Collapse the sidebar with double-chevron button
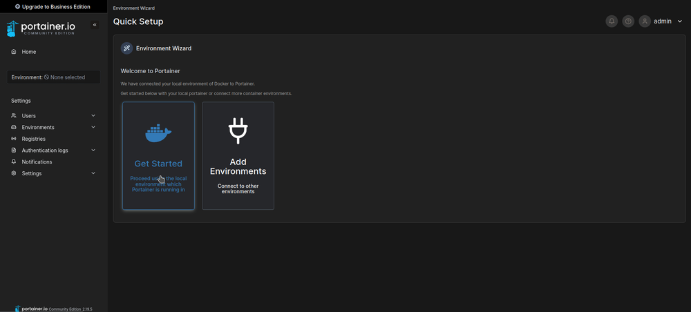Image resolution: width=691 pixels, height=312 pixels. pos(95,25)
